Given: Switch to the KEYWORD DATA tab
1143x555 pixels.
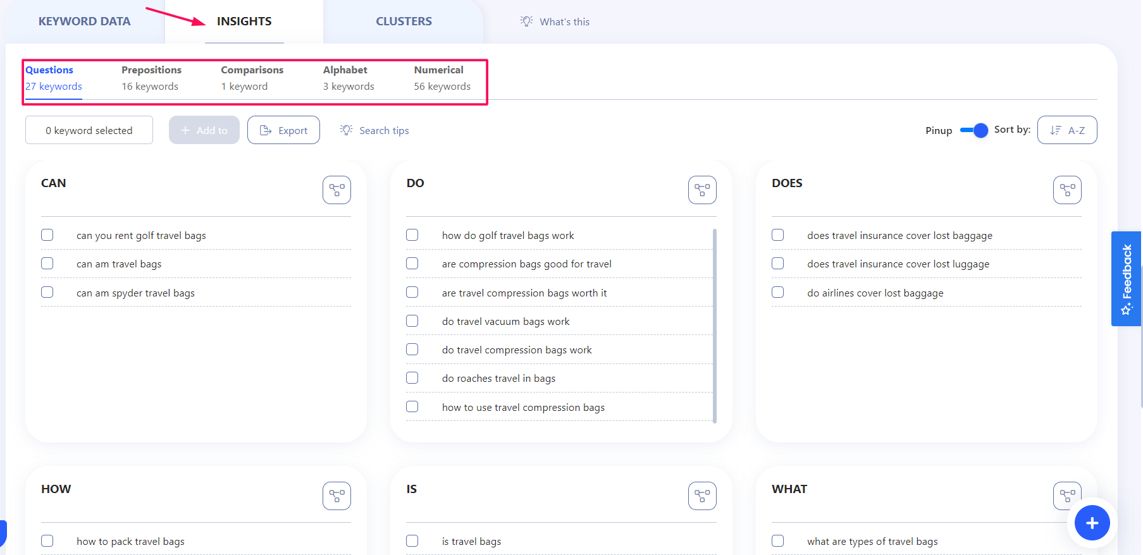Looking at the screenshot, I should click(x=84, y=21).
